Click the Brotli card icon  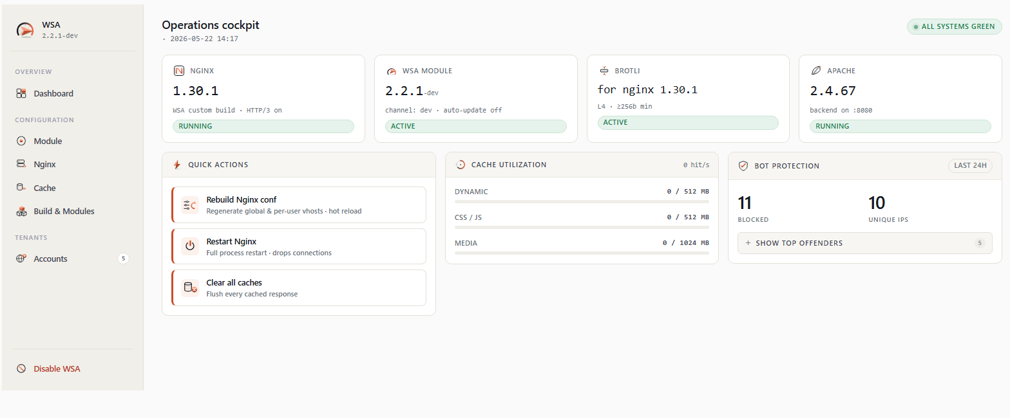604,71
